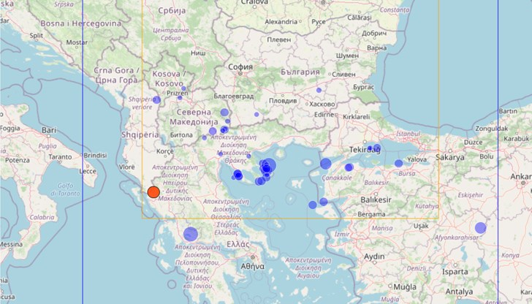Select the blue marker northwest of Хасково

click(x=319, y=90)
